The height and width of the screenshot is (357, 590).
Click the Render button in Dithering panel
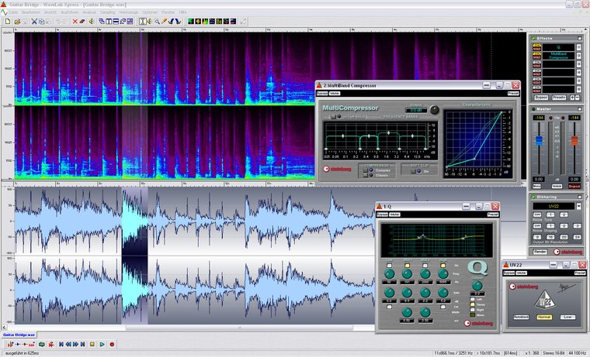tap(540, 251)
